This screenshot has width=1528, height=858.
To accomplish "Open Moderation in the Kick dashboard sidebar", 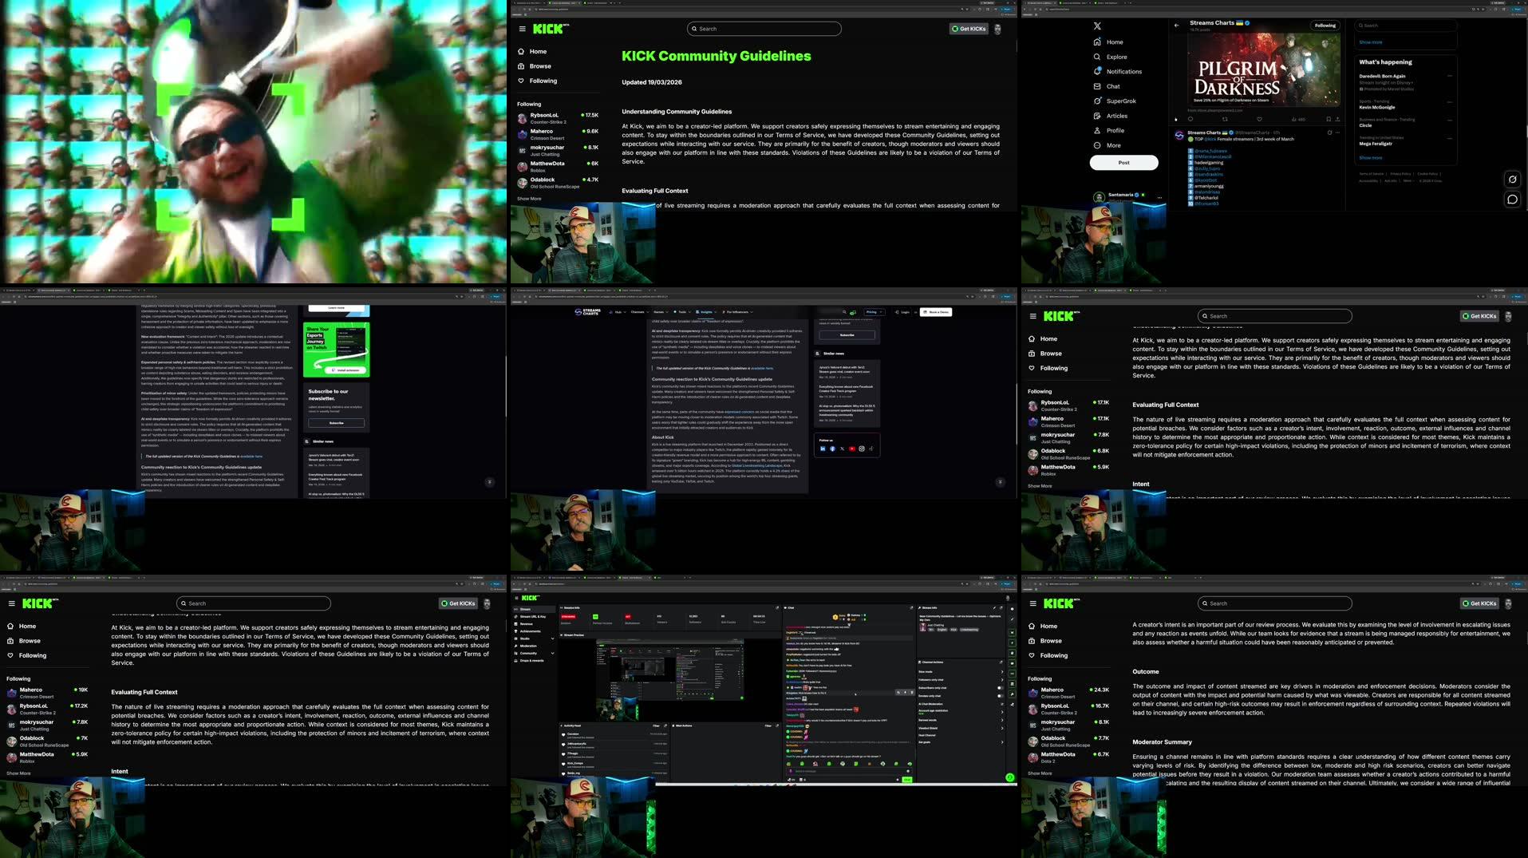I will [528, 646].
